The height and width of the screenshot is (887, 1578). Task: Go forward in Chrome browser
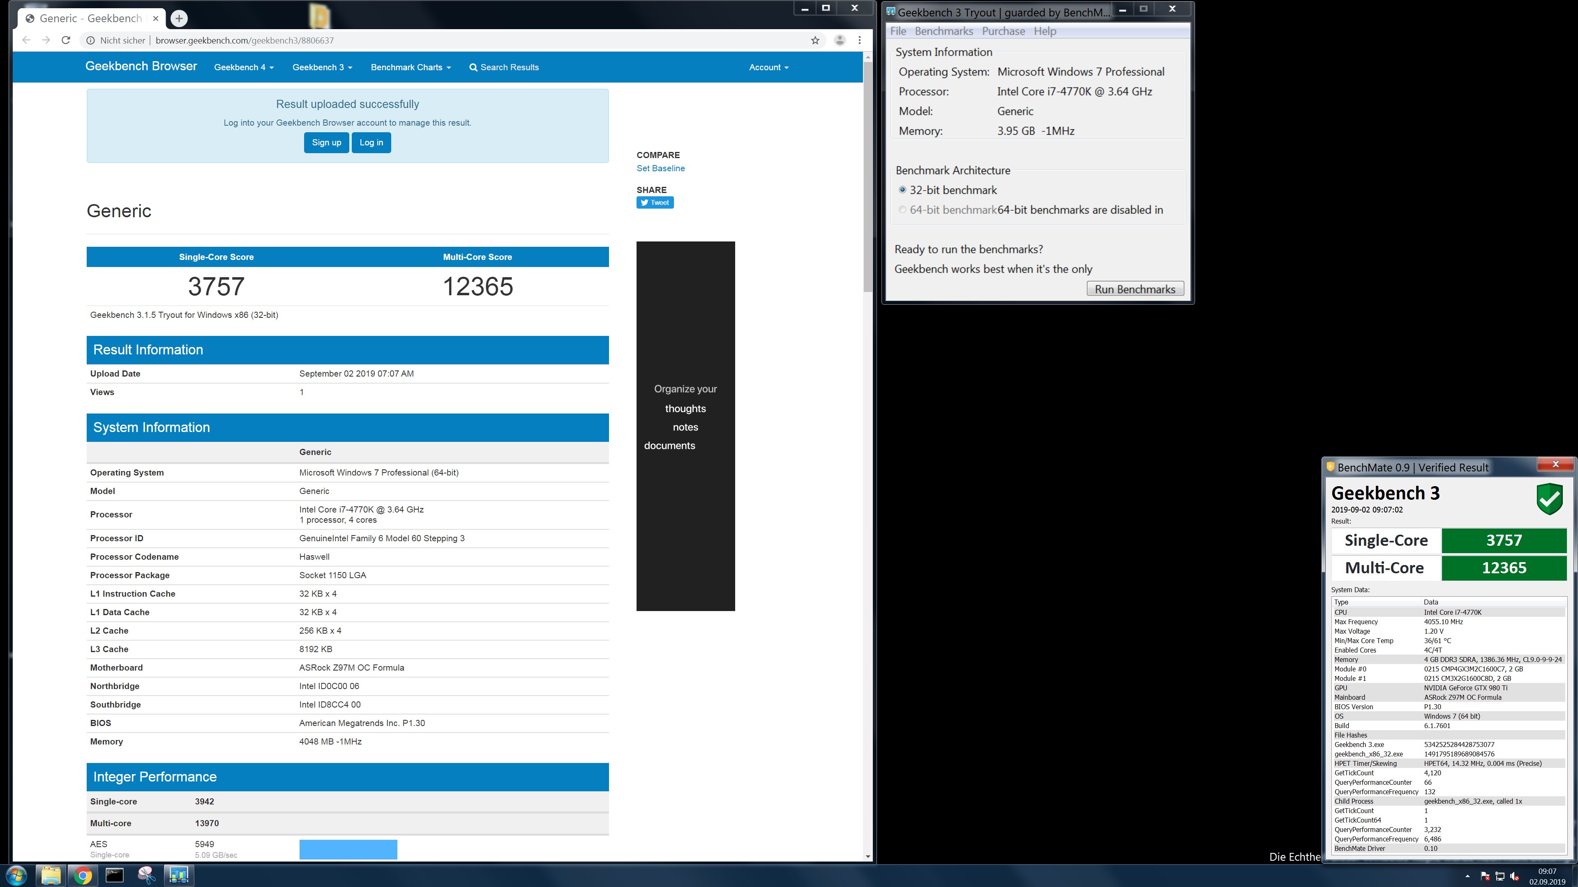[x=46, y=40]
